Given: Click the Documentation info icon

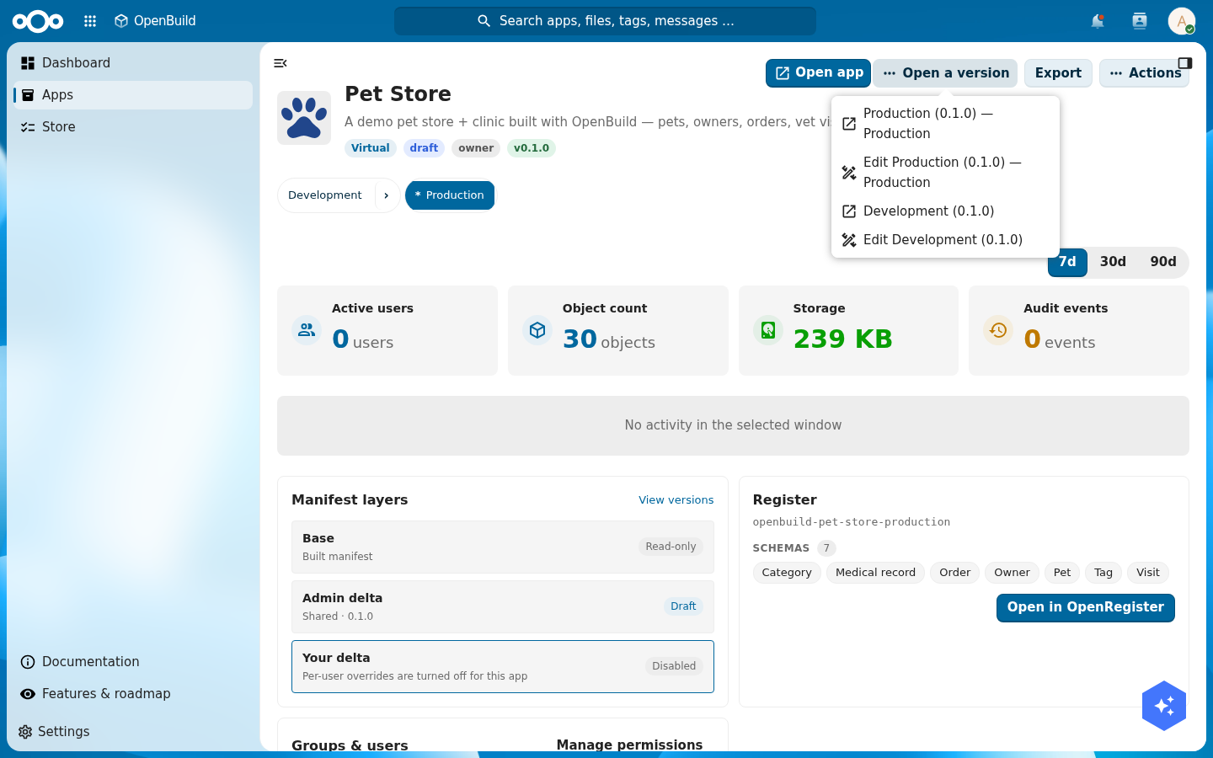Looking at the screenshot, I should point(28,662).
